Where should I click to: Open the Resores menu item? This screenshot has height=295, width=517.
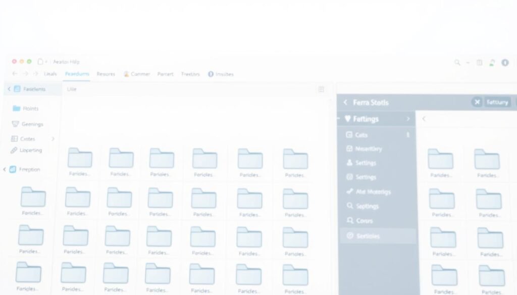(106, 74)
